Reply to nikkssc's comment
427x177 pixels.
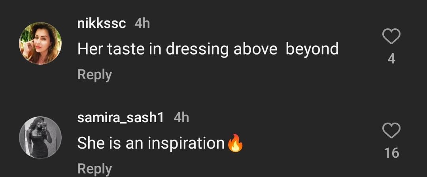(x=94, y=75)
